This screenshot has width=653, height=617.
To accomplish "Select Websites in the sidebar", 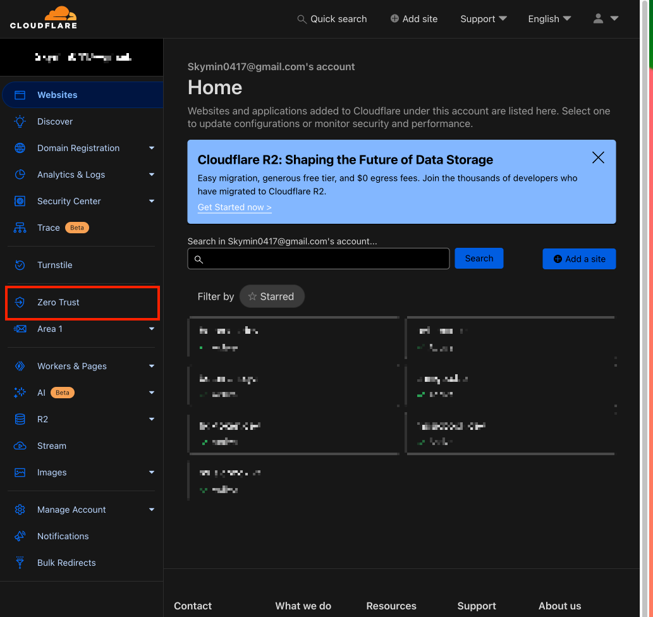I will pos(82,95).
